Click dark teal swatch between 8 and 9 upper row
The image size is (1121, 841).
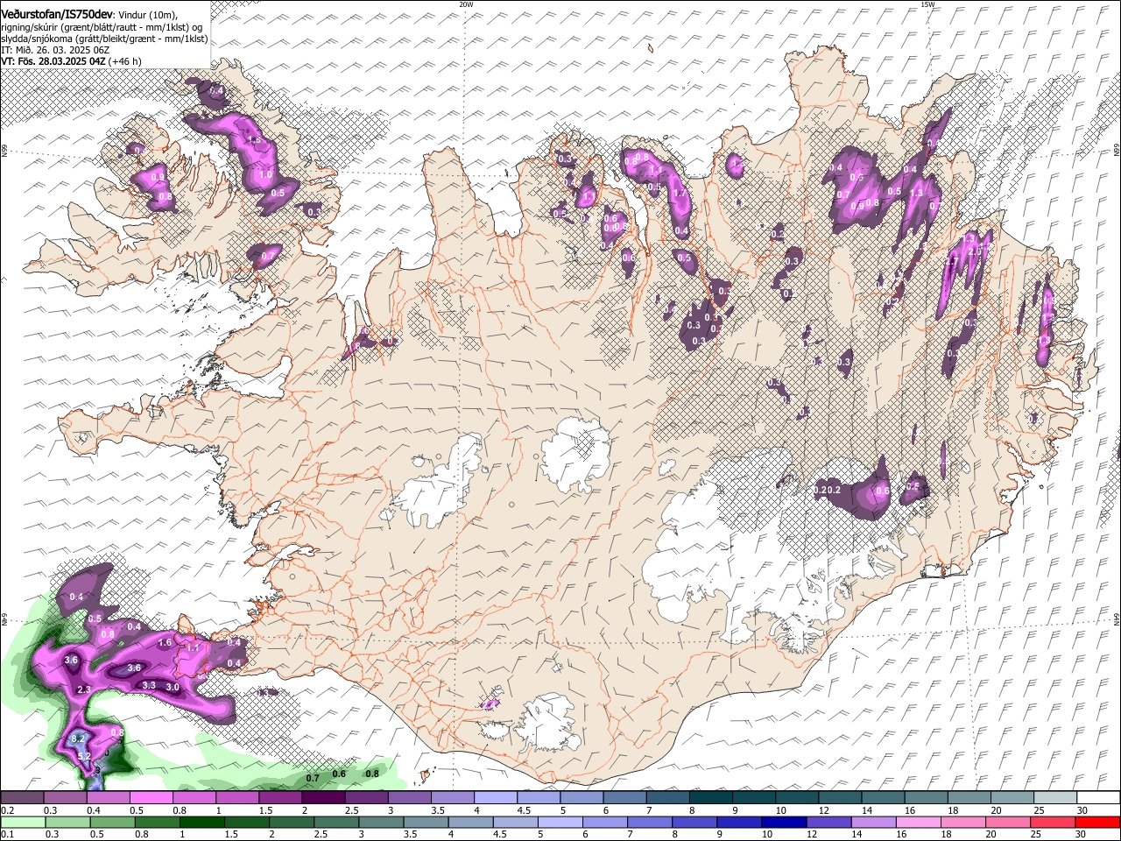coord(710,798)
